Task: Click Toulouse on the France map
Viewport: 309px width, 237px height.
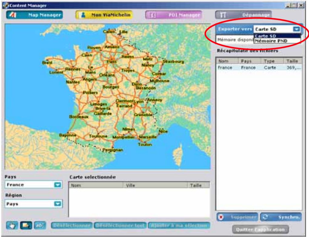Action: pos(98,136)
